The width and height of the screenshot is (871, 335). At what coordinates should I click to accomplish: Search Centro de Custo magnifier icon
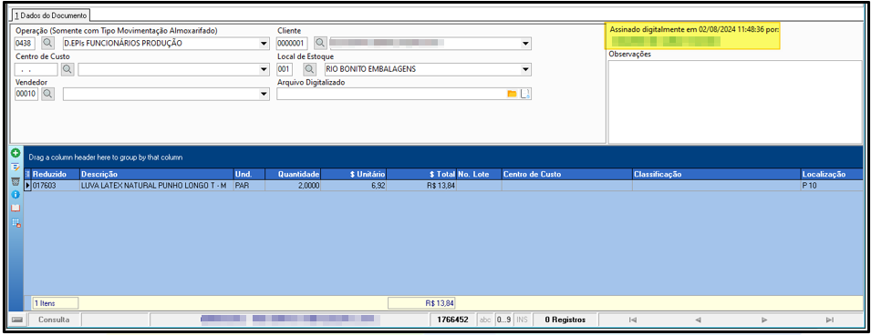67,69
